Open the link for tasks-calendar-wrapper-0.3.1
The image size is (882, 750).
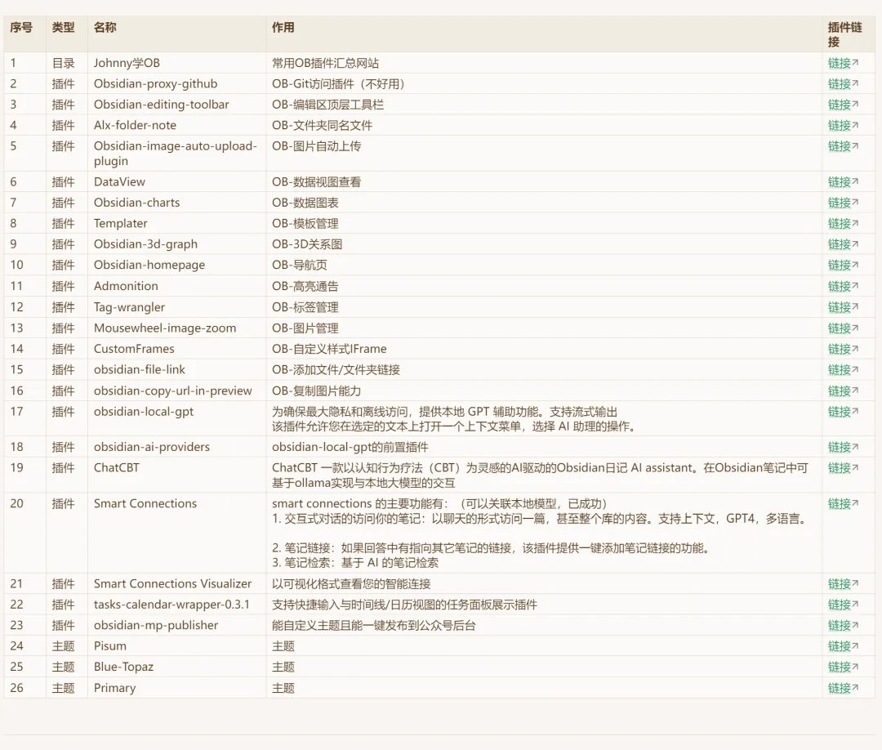pyautogui.click(x=843, y=605)
